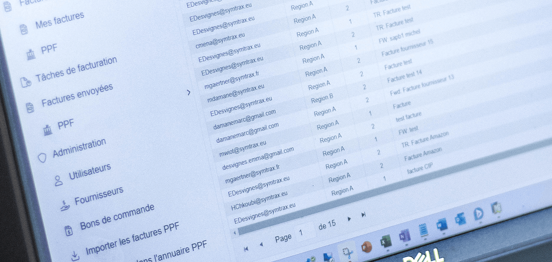Click the scrollbar's left arrow
The height and width of the screenshot is (262, 552).
tap(235, 233)
